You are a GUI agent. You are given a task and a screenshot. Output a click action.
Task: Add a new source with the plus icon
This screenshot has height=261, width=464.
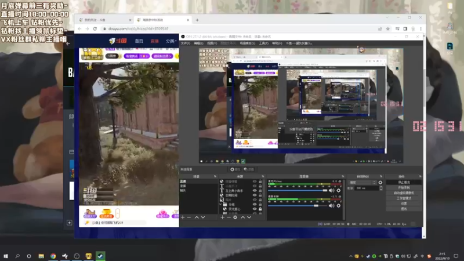point(223,217)
